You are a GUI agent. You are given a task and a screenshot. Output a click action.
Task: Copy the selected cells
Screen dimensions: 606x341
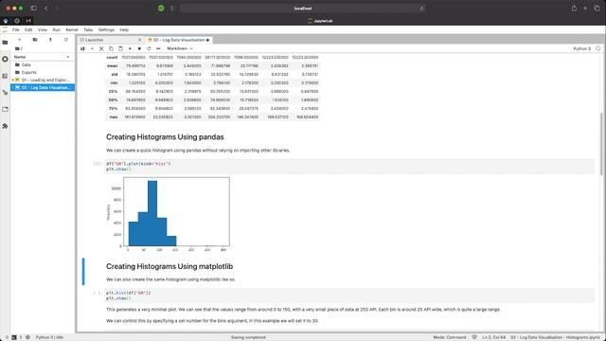click(112, 48)
